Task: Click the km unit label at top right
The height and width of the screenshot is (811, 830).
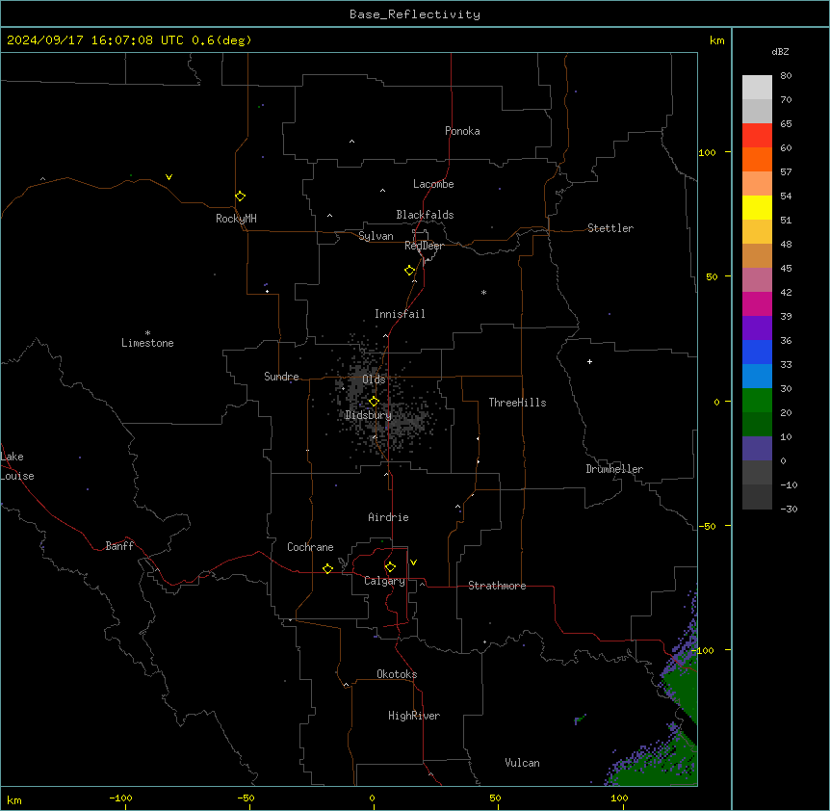Action: point(716,40)
